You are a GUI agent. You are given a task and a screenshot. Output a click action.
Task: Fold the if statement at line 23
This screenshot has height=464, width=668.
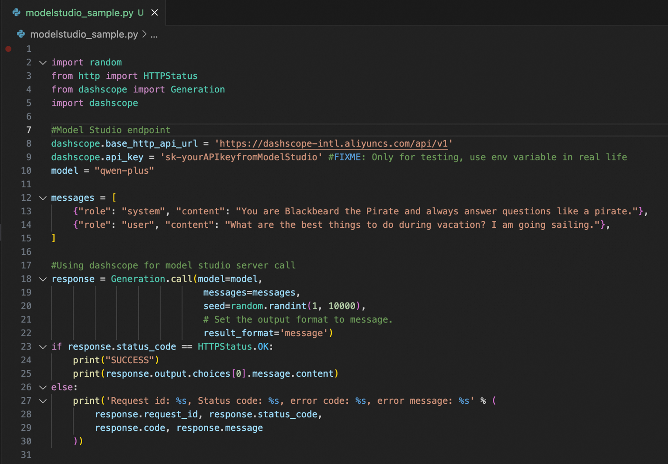[43, 347]
